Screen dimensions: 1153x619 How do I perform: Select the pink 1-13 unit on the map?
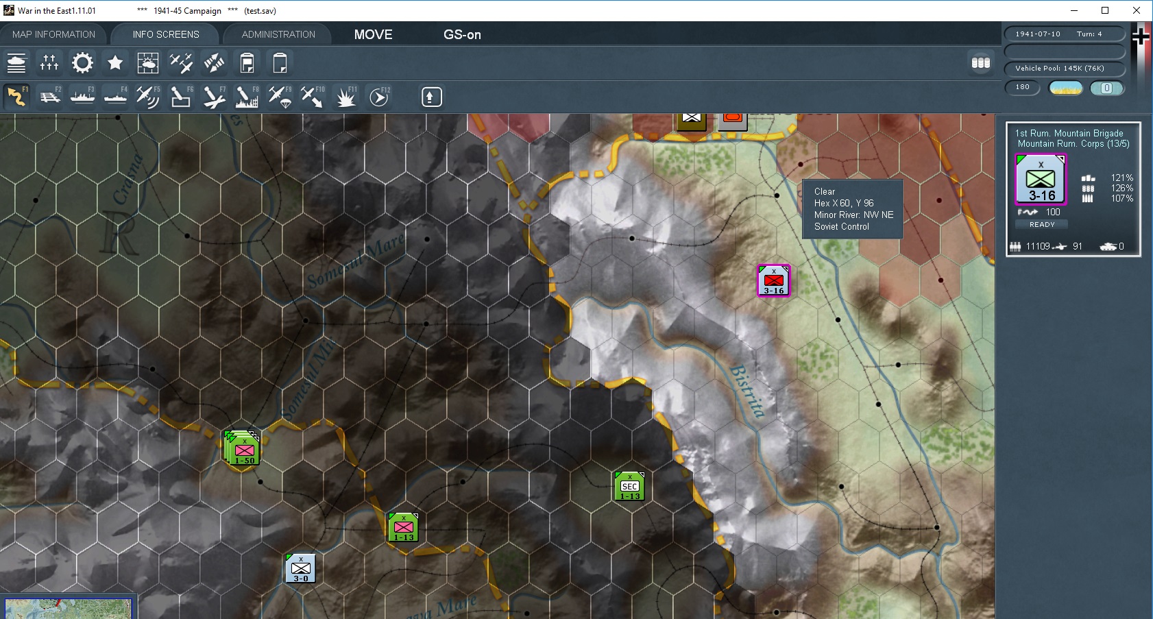[403, 527]
